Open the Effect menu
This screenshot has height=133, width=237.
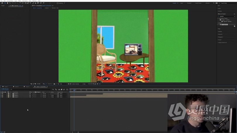point(20,1)
